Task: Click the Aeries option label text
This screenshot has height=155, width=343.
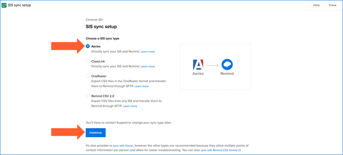Action: (96, 46)
